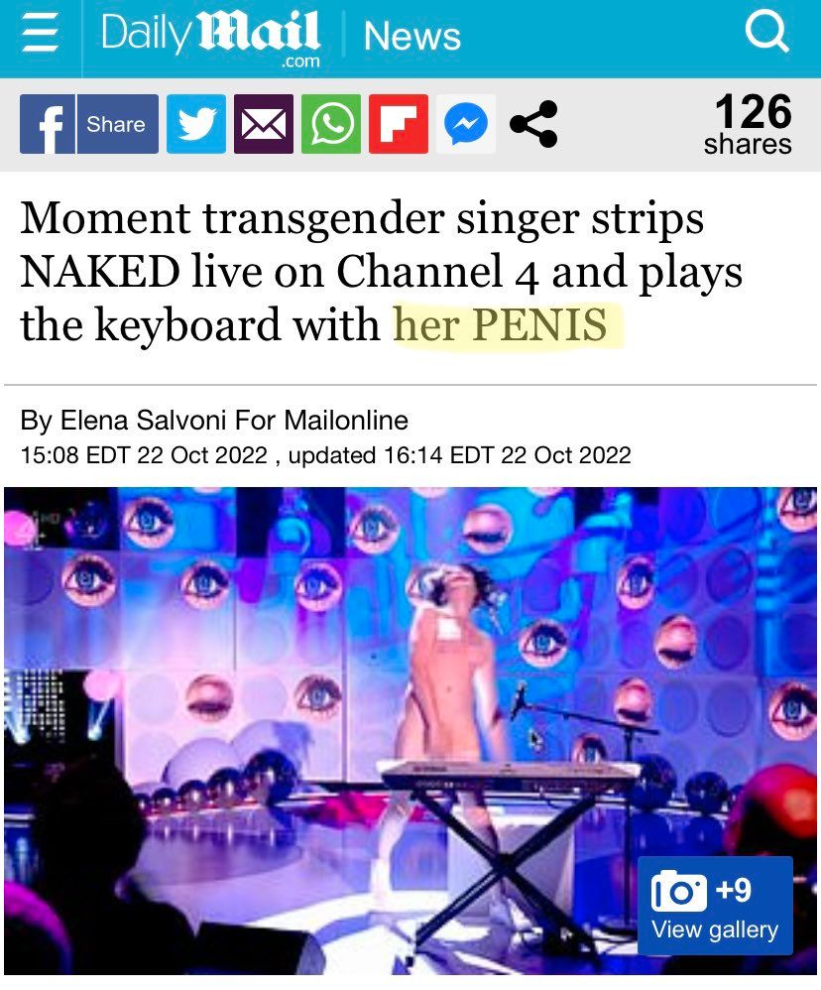Share the article via email envelope icon
The image size is (821, 990).
[264, 124]
